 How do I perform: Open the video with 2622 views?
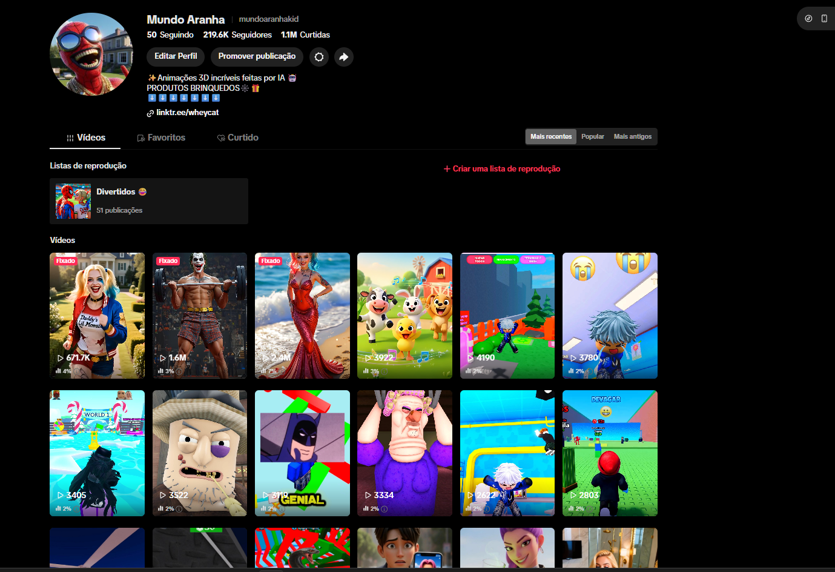507,453
